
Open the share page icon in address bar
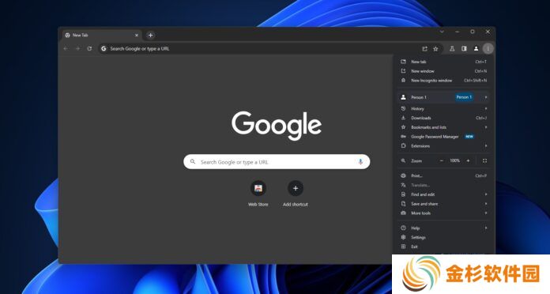[424, 49]
